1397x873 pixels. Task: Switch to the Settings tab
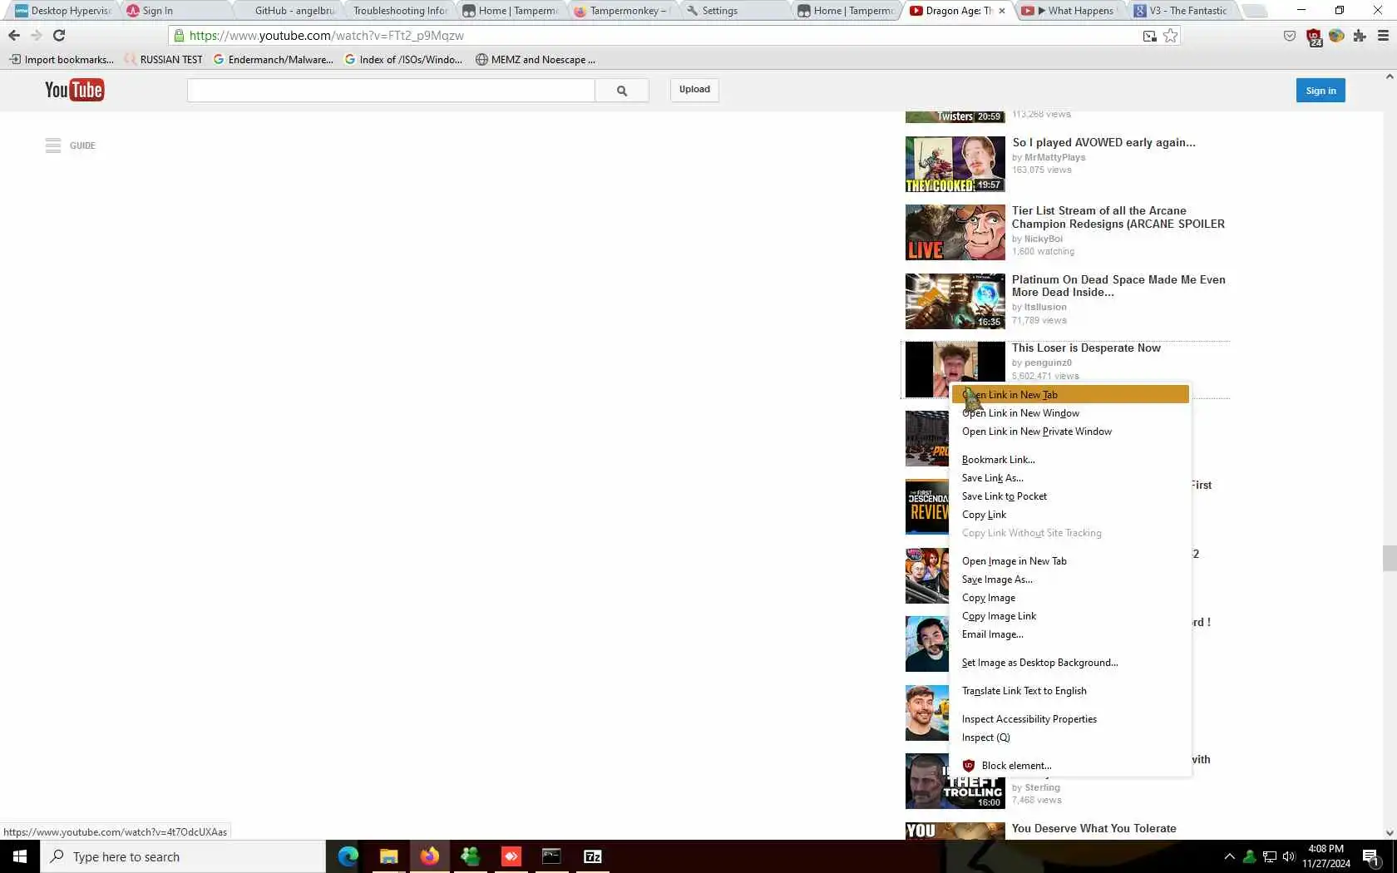pyautogui.click(x=735, y=11)
